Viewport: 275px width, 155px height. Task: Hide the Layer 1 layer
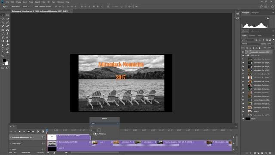[x=243, y=119]
